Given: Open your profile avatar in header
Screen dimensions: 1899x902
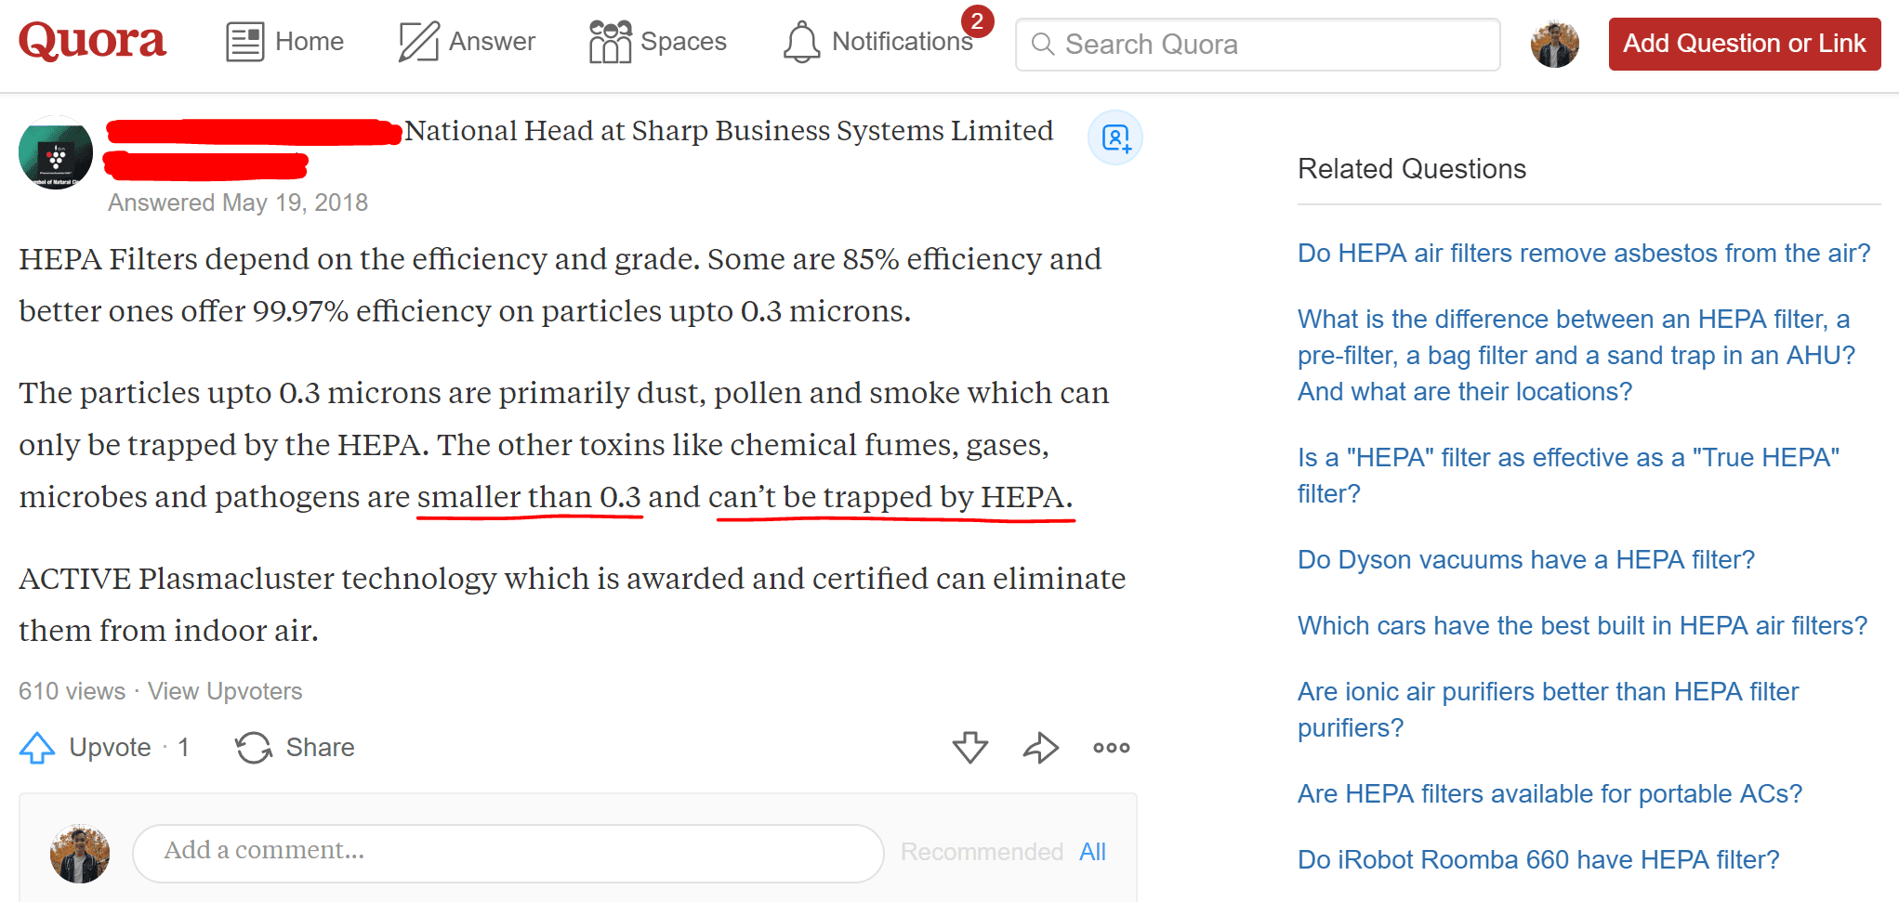Looking at the screenshot, I should click(x=1554, y=45).
